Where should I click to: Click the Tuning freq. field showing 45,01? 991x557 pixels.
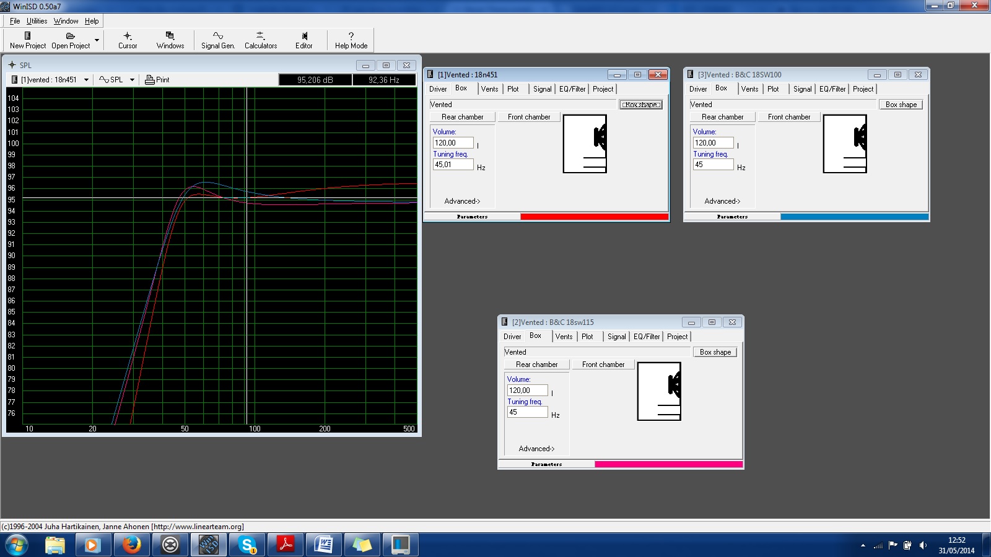click(452, 165)
